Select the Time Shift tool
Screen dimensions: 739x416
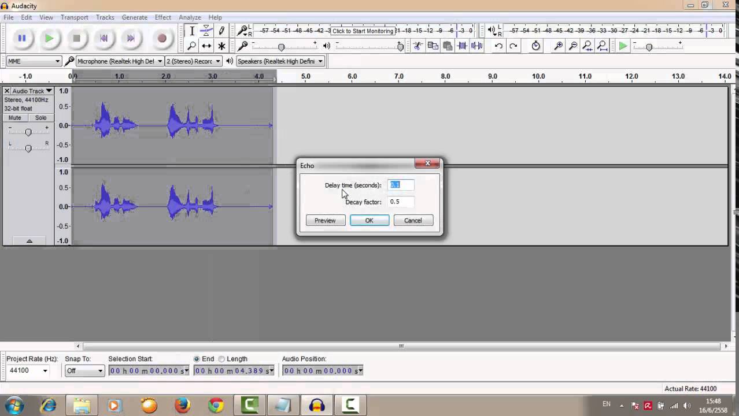click(x=206, y=46)
